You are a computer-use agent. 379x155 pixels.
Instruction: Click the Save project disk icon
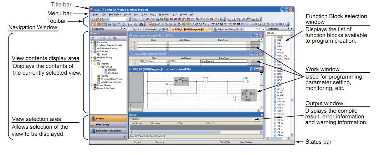coord(102,19)
